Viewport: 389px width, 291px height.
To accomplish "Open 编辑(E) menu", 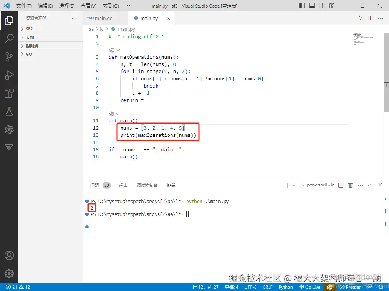I will (45, 6).
